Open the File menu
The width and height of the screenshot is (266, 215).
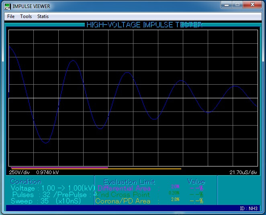coord(11,16)
